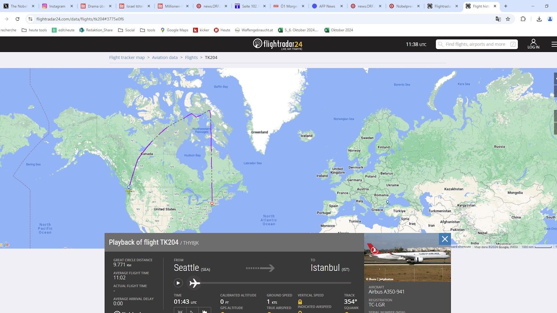Switch to The Nobel X tab
This screenshot has height=313, width=557.
[19, 6]
